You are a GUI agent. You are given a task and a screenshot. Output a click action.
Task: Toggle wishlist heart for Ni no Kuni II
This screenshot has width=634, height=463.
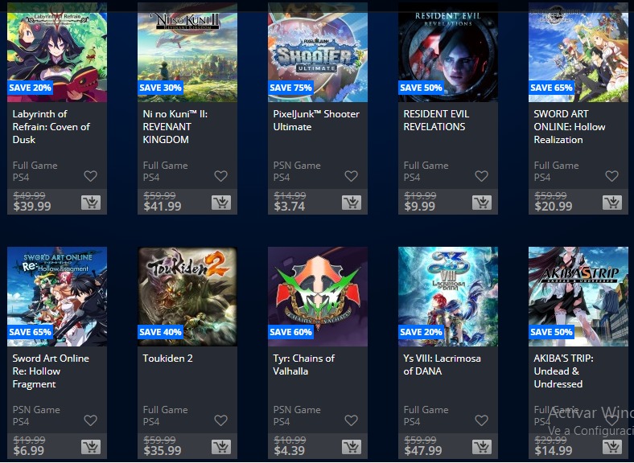tap(220, 176)
